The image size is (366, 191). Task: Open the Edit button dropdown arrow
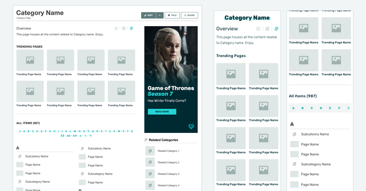(160, 15)
